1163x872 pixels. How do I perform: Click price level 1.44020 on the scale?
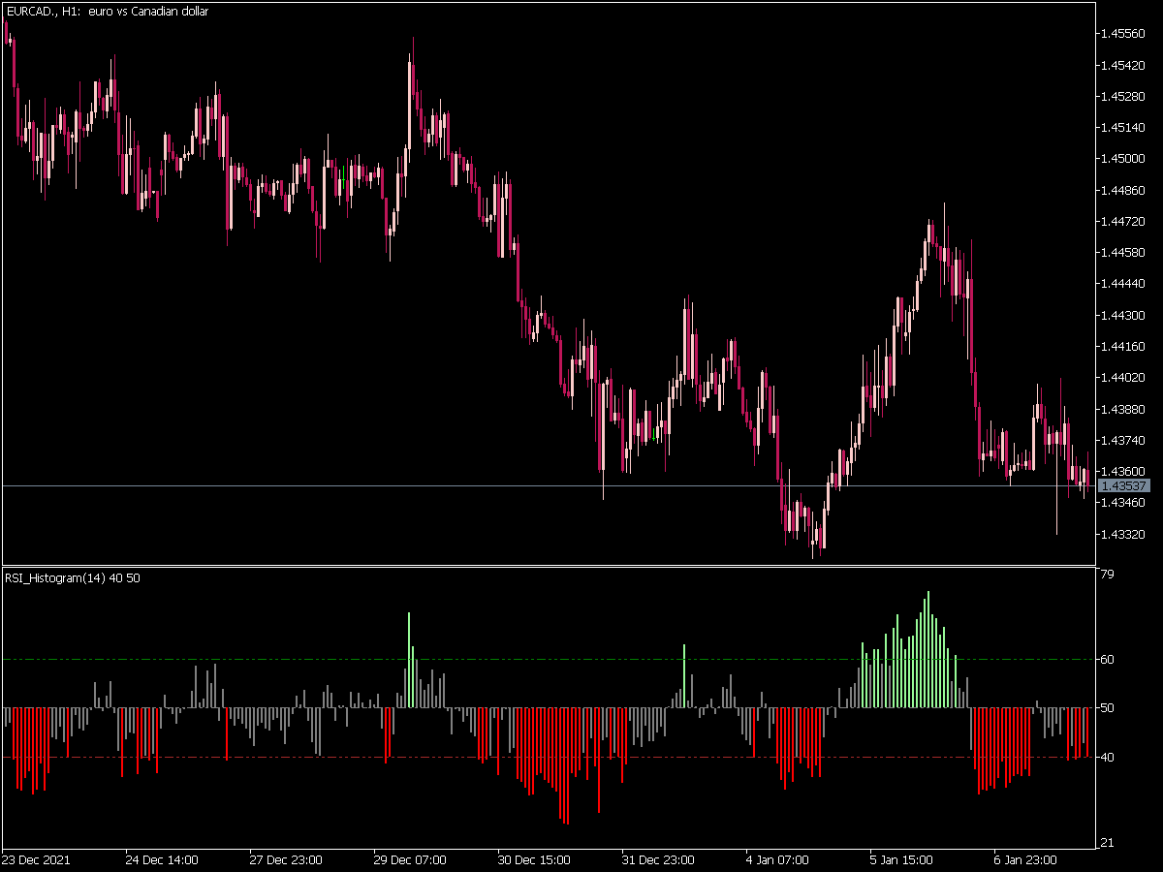tap(1124, 377)
